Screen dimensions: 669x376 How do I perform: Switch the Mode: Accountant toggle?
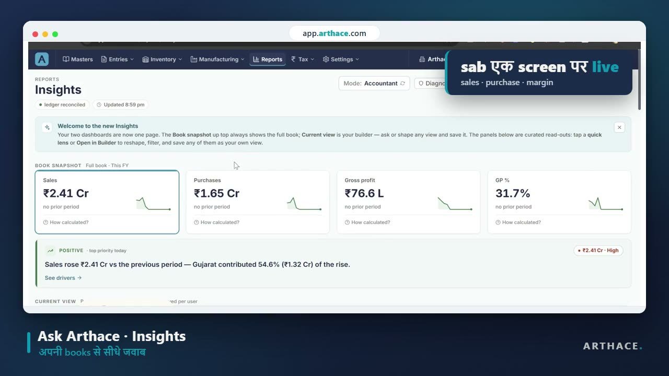pos(374,83)
